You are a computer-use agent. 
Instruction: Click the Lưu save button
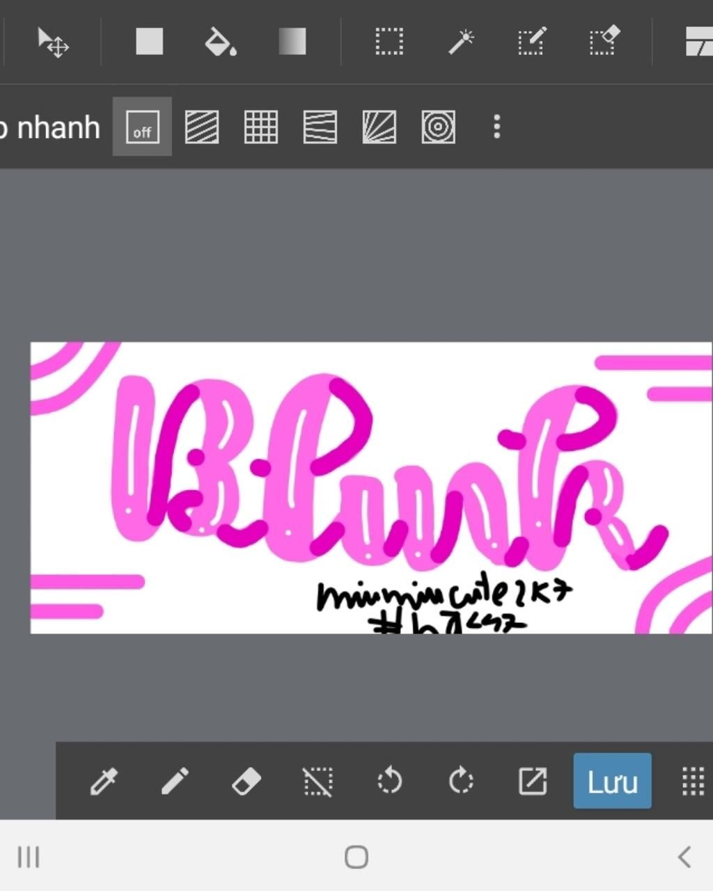click(x=612, y=781)
